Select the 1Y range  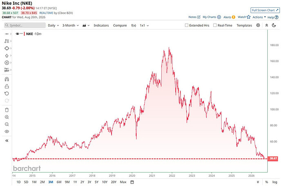pos(75,182)
